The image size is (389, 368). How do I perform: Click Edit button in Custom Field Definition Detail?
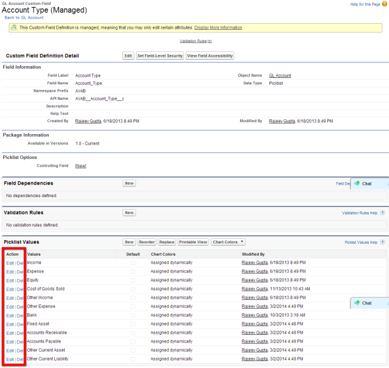(128, 56)
